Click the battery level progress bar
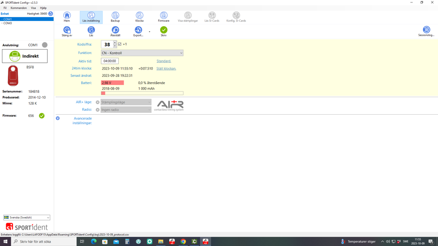The height and width of the screenshot is (246, 438). click(x=142, y=93)
